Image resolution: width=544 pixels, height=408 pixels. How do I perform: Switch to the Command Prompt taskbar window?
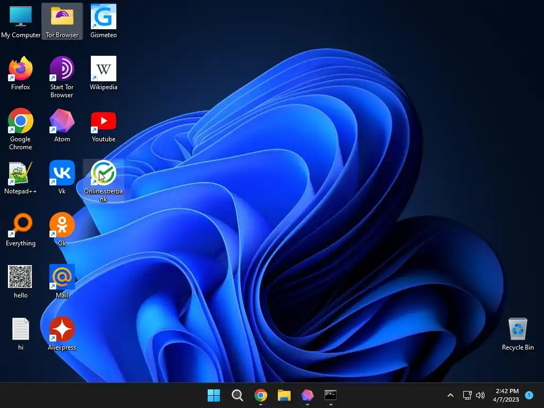[x=330, y=395]
